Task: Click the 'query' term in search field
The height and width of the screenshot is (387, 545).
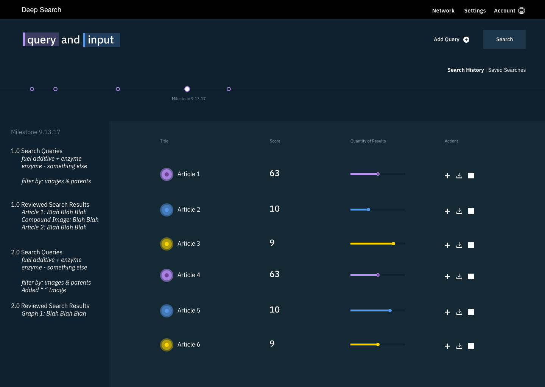Action: click(41, 40)
